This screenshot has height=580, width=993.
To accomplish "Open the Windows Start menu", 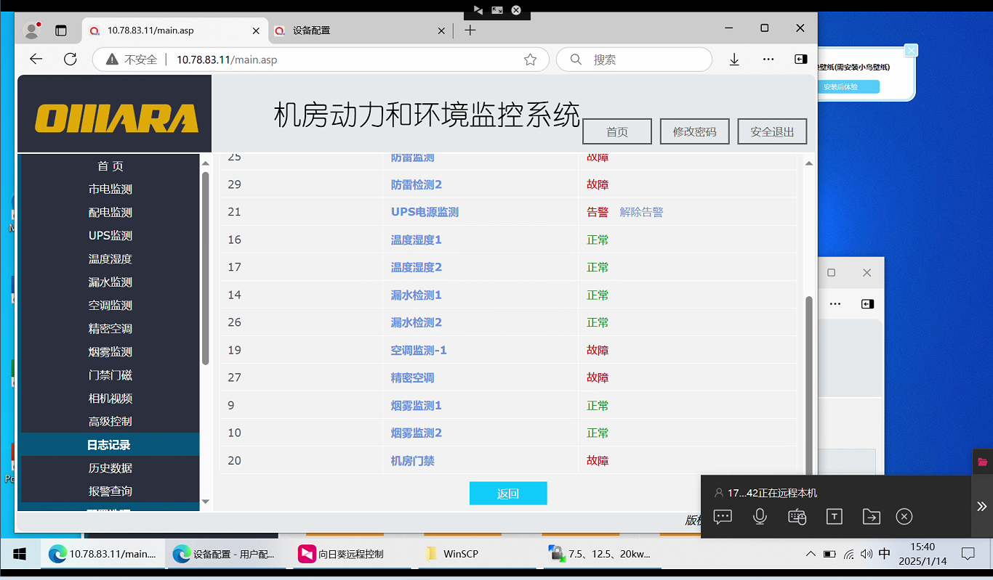I will tap(20, 554).
